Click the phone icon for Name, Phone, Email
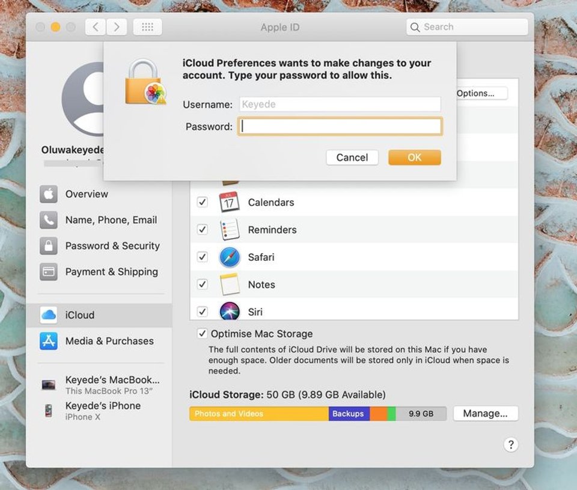 pyautogui.click(x=49, y=220)
